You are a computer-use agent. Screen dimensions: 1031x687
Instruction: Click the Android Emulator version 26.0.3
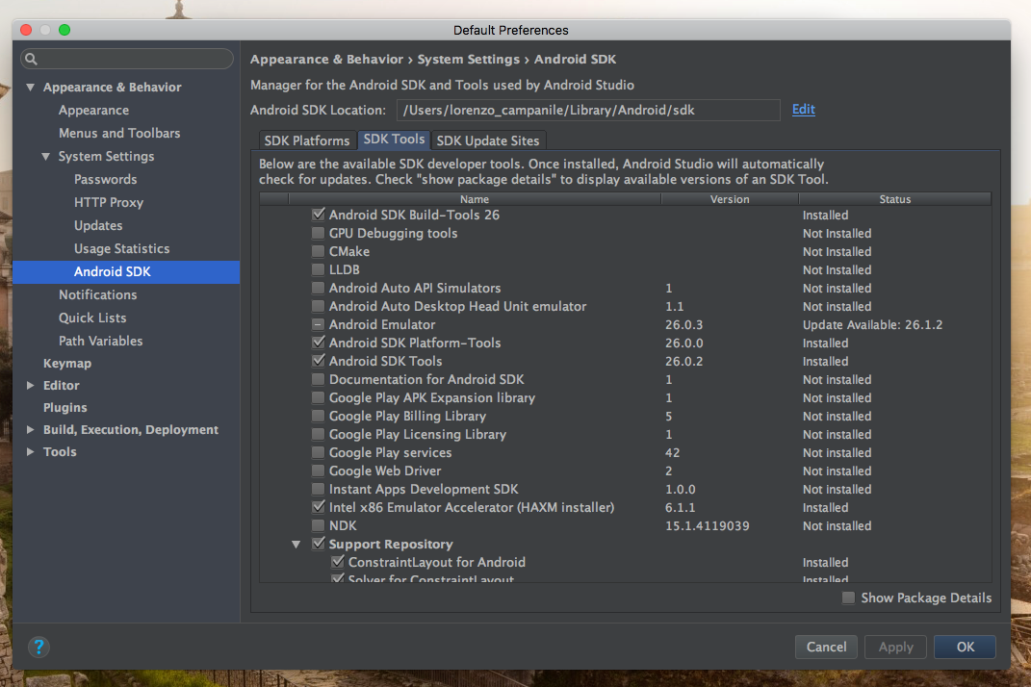pos(683,325)
